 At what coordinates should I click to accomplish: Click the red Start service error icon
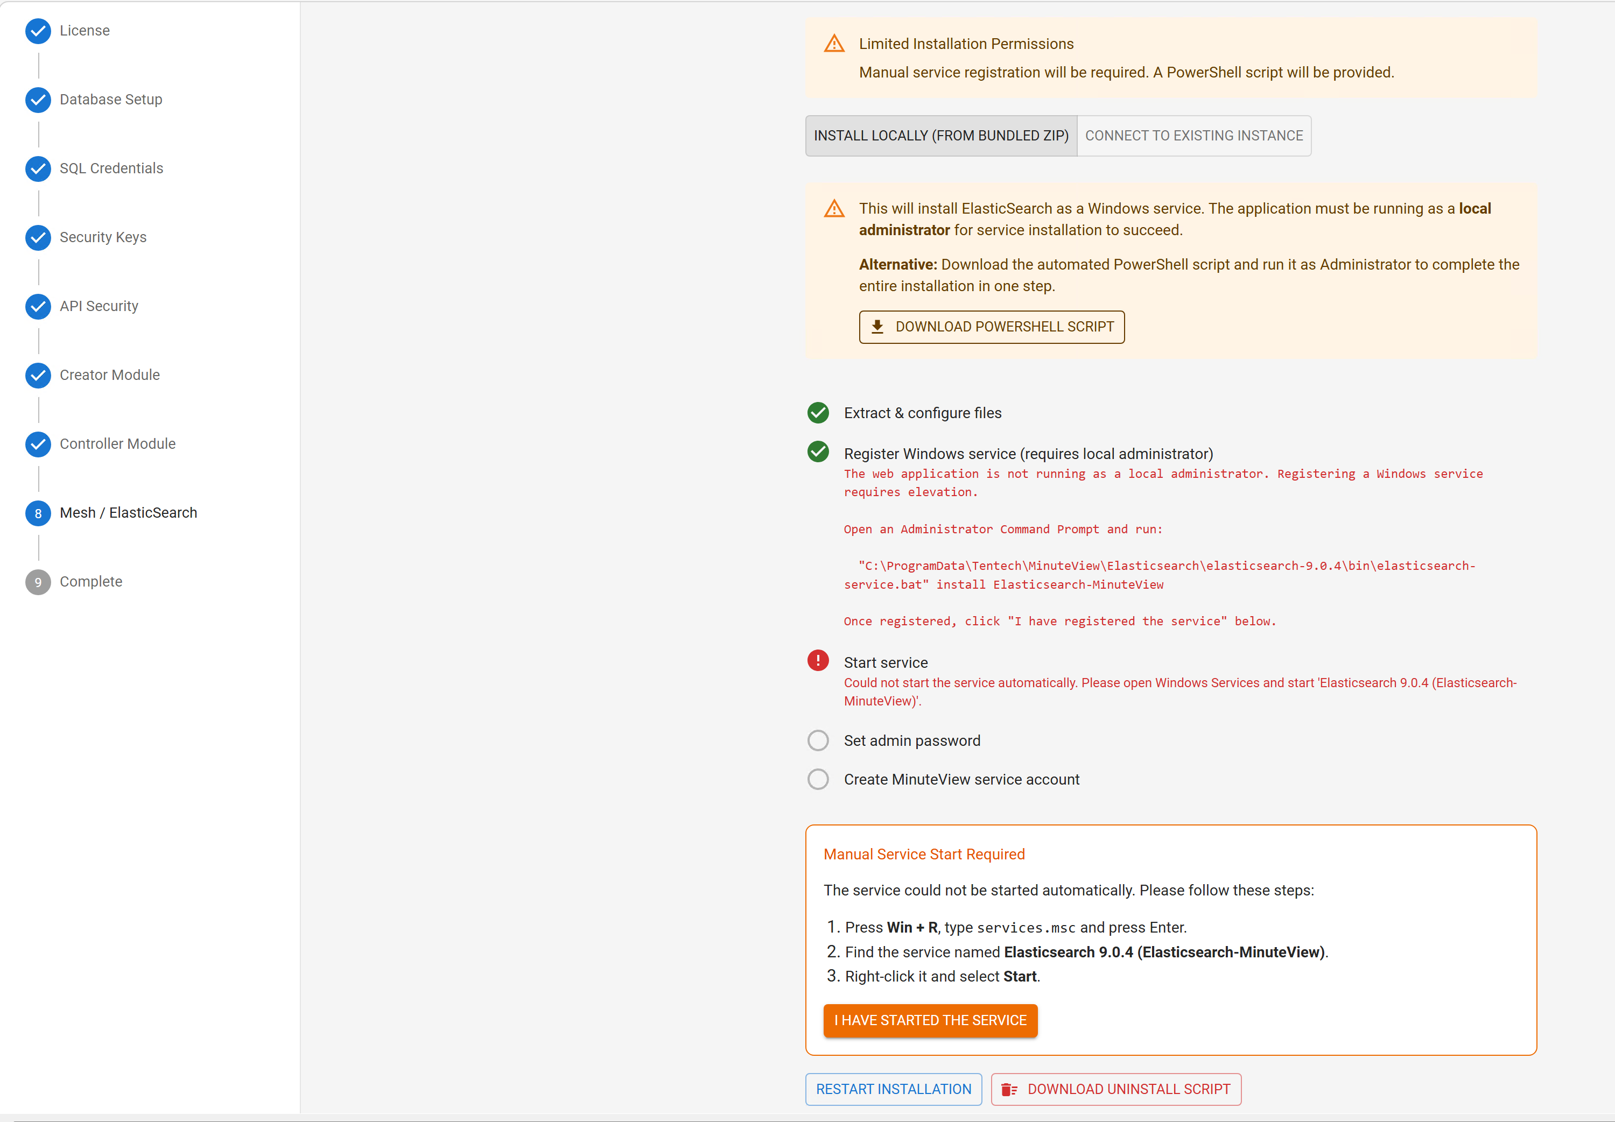[818, 661]
